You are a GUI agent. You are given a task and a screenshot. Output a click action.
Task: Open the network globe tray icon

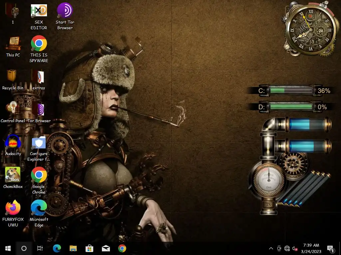click(287, 248)
